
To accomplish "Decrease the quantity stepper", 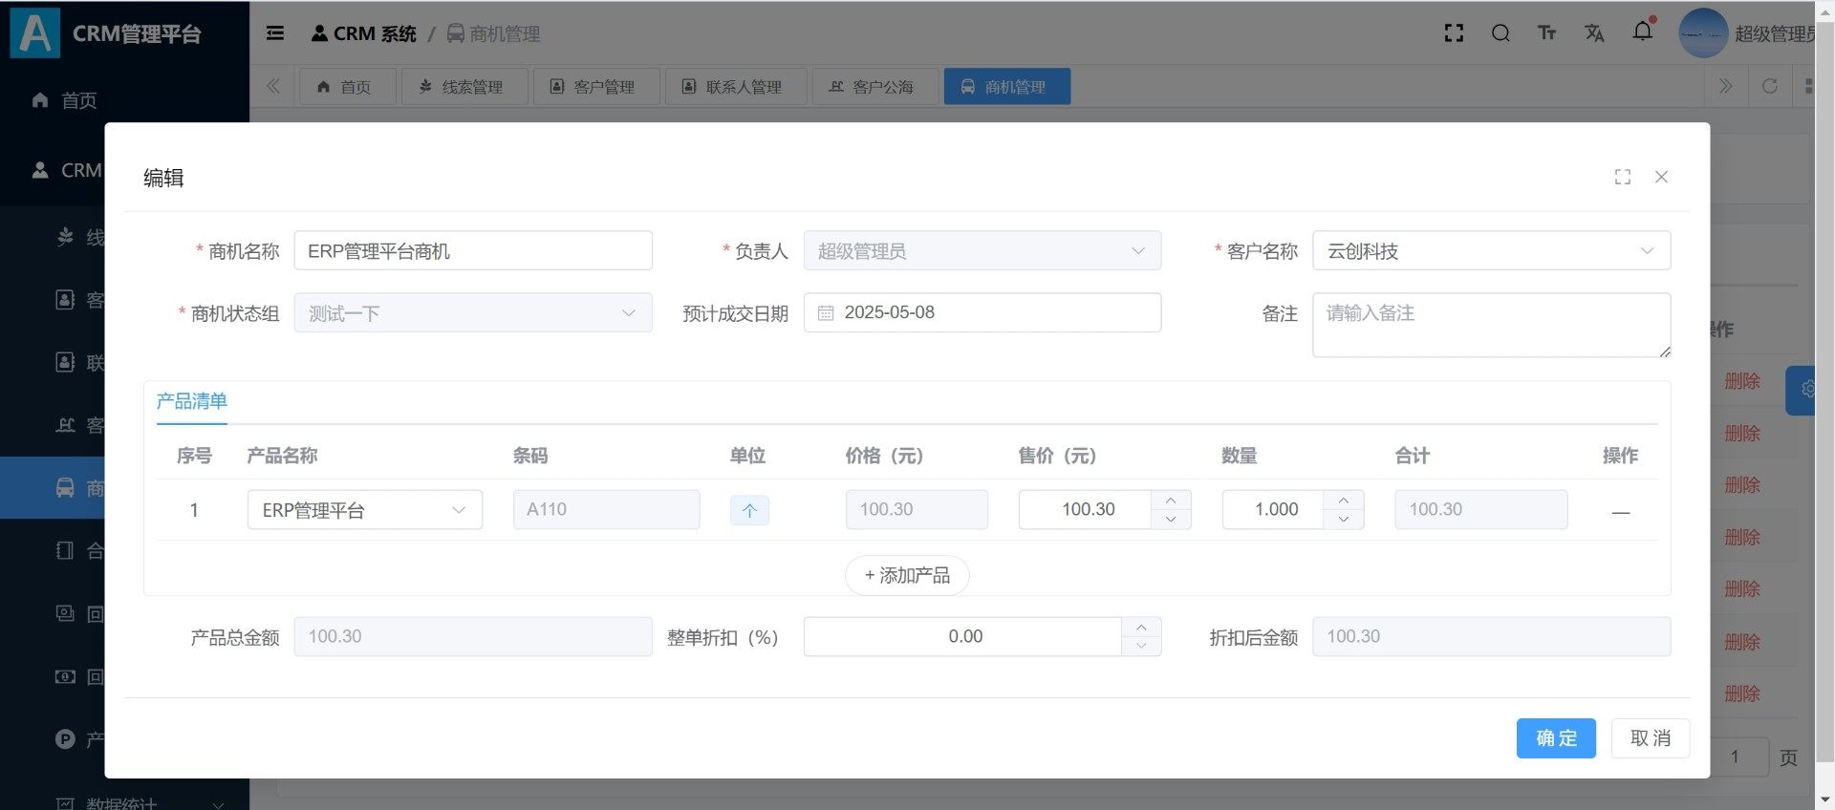I will coord(1343,519).
